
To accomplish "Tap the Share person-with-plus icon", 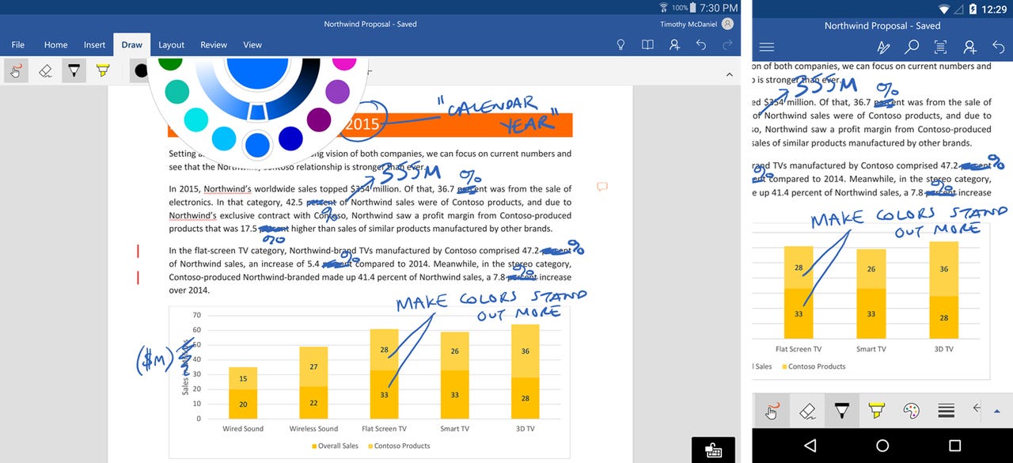I will click(x=674, y=45).
